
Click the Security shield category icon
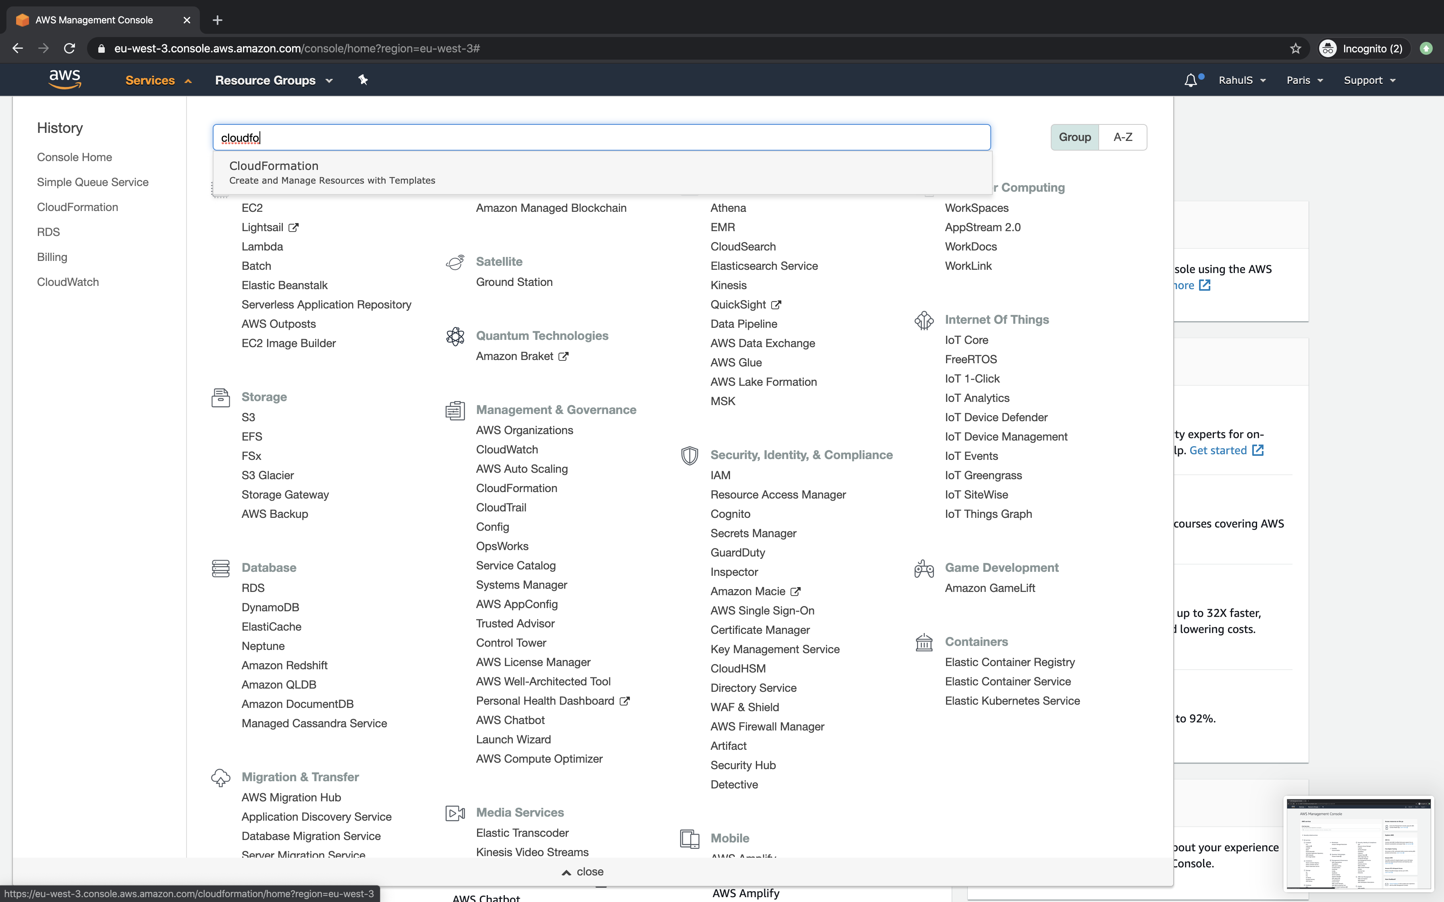[x=689, y=455]
